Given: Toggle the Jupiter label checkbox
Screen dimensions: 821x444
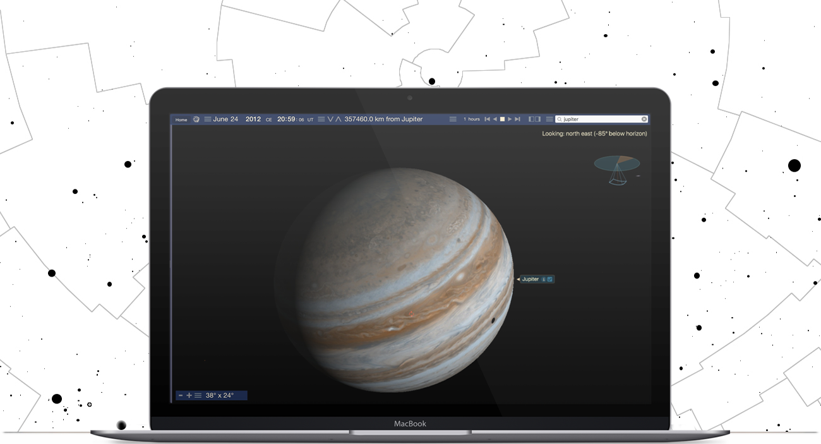Looking at the screenshot, I should coord(550,279).
